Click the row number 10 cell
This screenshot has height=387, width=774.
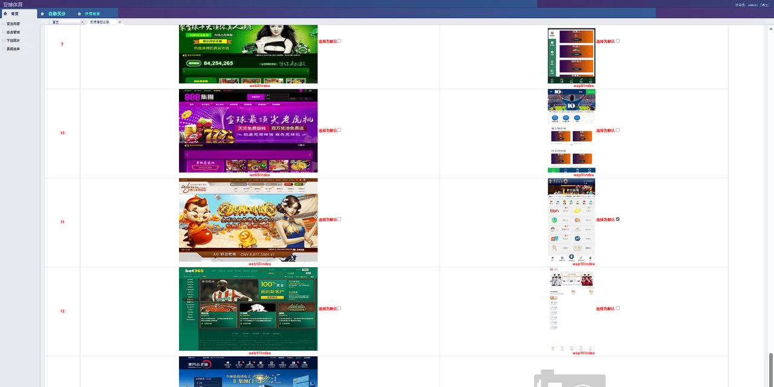[62, 133]
